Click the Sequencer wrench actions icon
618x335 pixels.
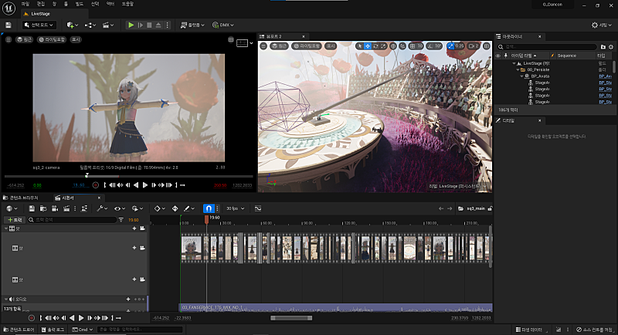[100, 208]
